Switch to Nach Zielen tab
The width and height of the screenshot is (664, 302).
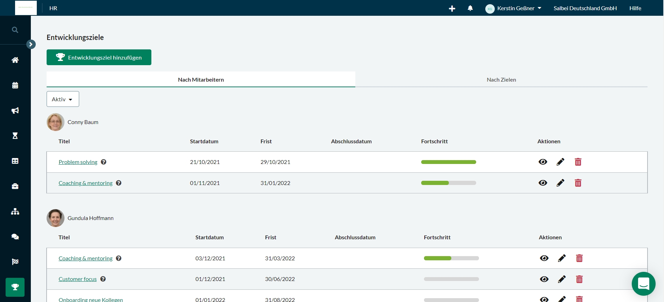click(x=501, y=80)
